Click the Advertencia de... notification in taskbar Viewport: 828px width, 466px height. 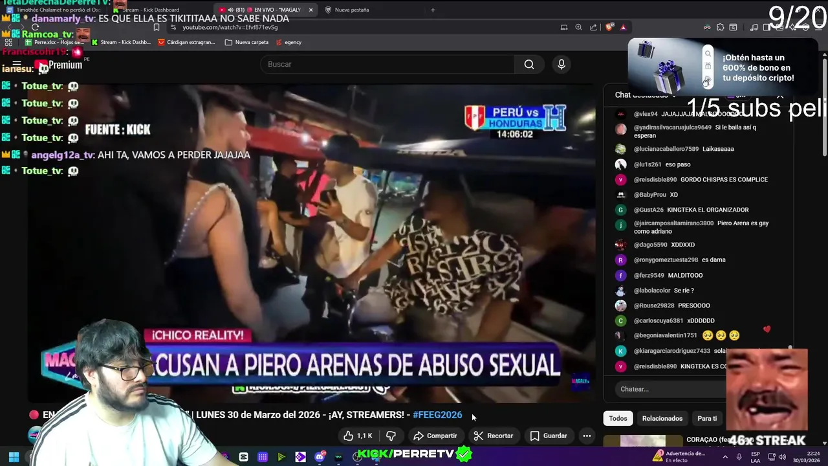click(x=679, y=457)
